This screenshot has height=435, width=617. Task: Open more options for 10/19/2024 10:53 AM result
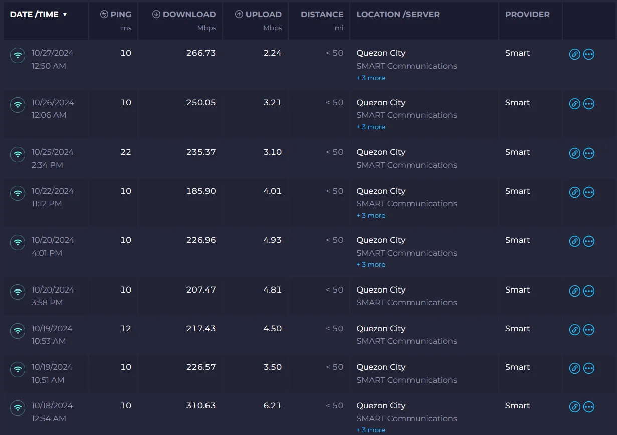pos(589,330)
